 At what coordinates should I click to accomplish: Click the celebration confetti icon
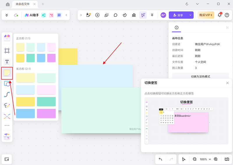(107, 15)
